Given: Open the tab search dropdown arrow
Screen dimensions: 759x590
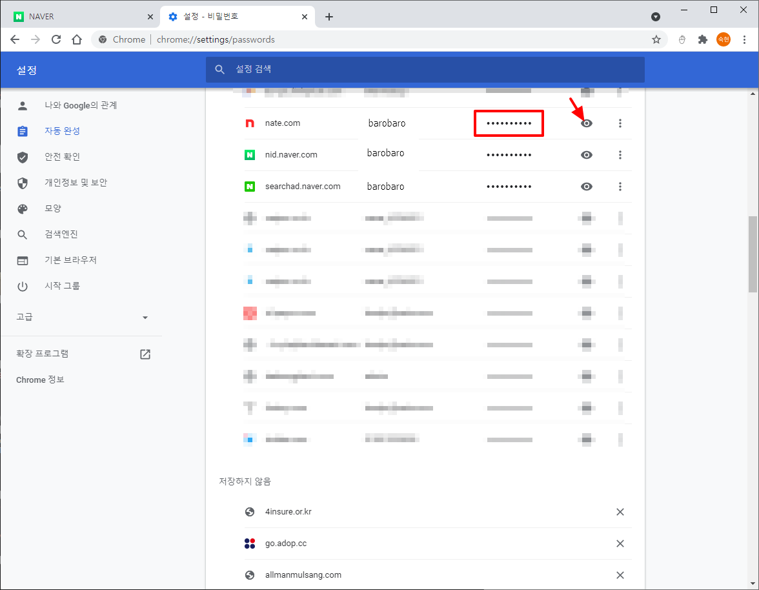Looking at the screenshot, I should point(656,17).
